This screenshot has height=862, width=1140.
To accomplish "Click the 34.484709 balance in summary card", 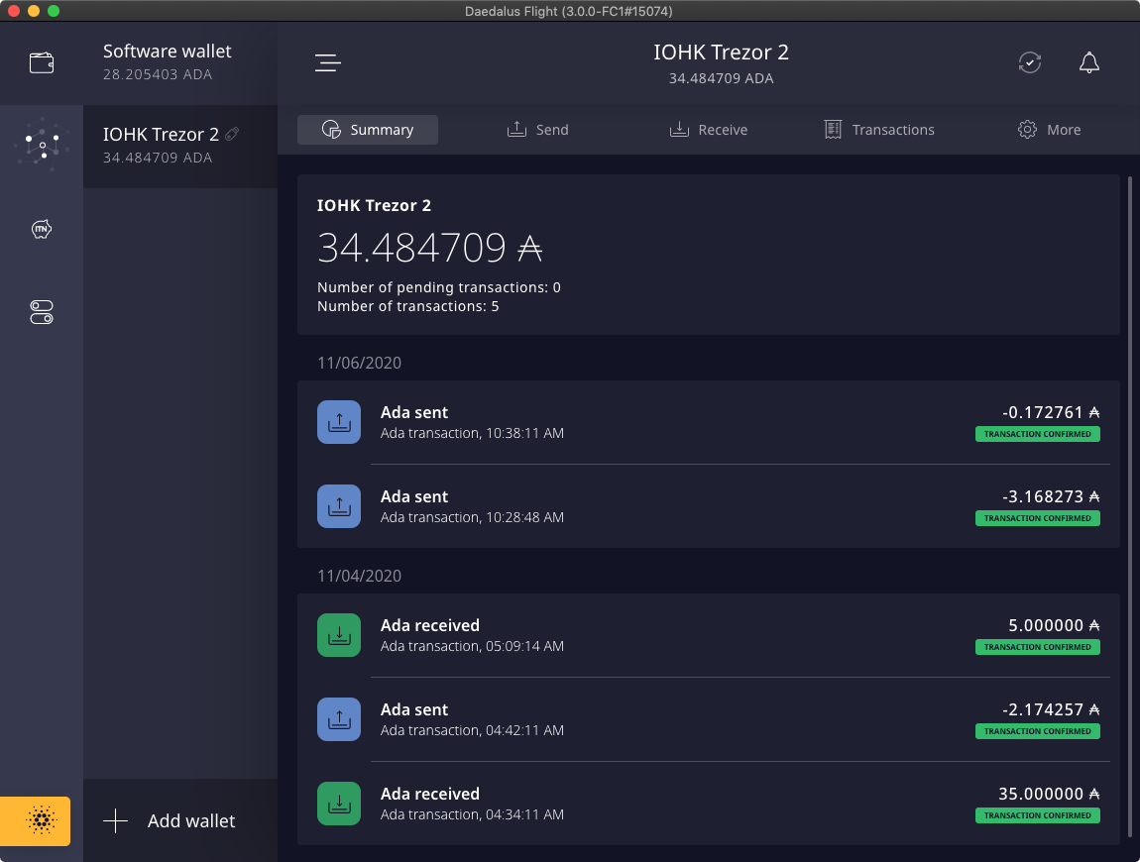I will [429, 248].
